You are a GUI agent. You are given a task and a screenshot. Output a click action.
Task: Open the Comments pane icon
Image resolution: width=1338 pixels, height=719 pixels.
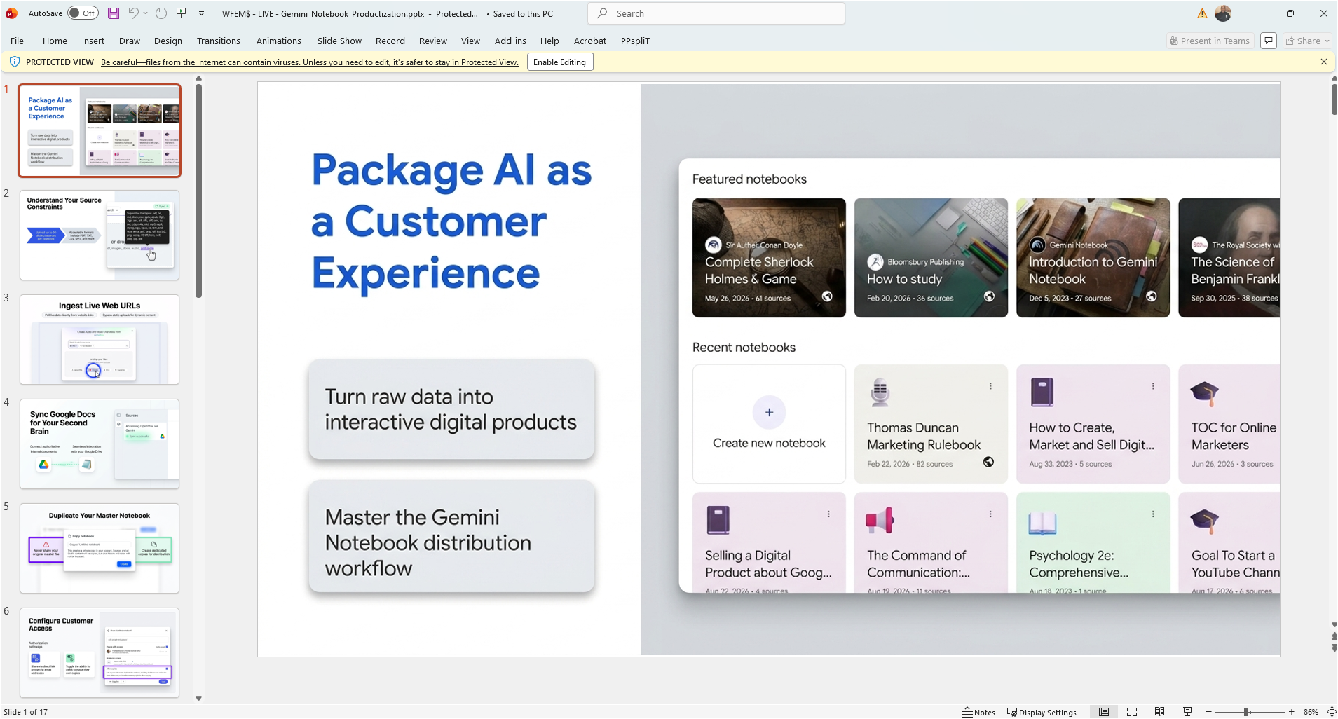(x=1269, y=41)
